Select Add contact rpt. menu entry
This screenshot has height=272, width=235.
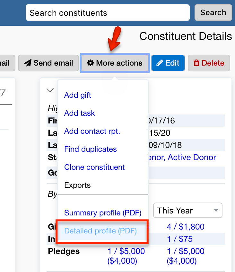(x=92, y=131)
